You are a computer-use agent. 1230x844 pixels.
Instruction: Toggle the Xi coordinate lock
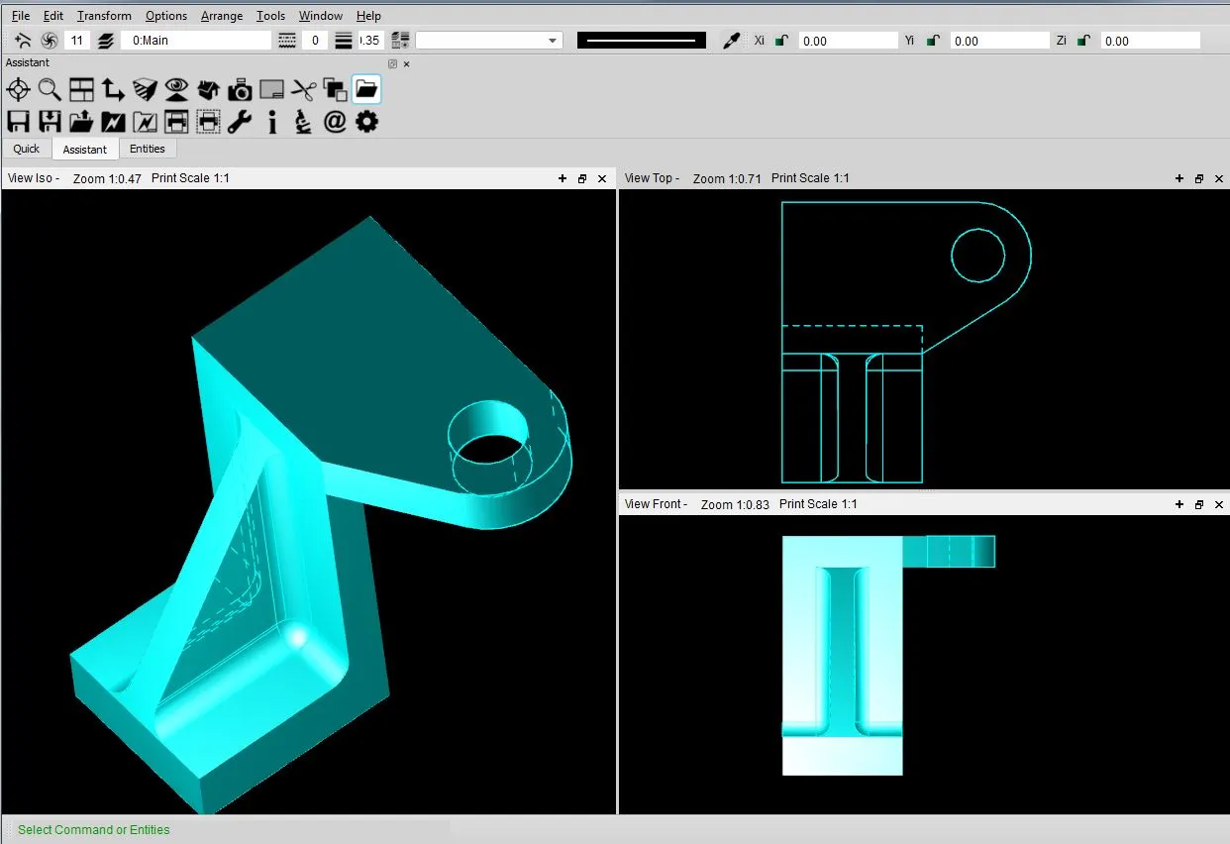click(x=781, y=40)
